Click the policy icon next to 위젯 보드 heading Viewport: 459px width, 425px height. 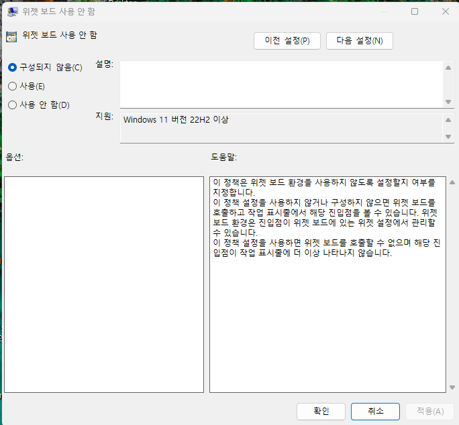(x=11, y=37)
